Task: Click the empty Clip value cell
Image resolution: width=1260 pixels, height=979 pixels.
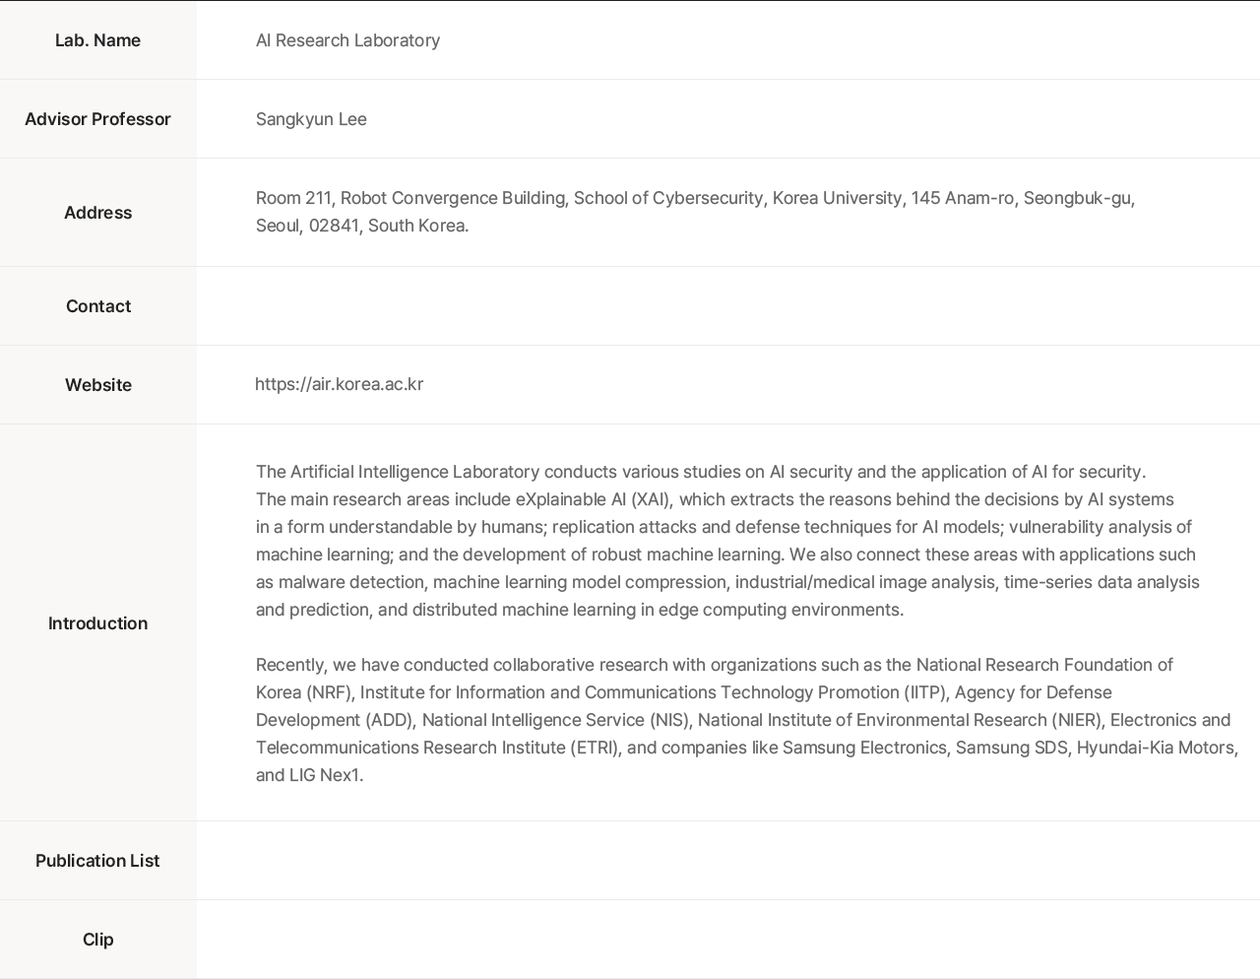Action: coord(728,940)
